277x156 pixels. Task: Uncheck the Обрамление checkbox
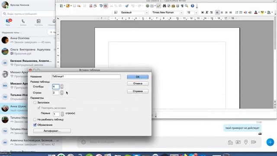35,125
